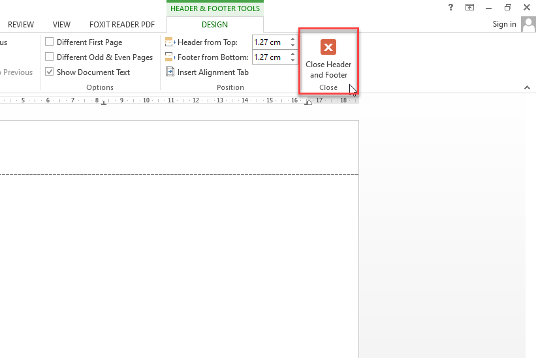This screenshot has width=536, height=358.
Task: Increase Header from Top value with up arrow
Action: pyautogui.click(x=292, y=39)
